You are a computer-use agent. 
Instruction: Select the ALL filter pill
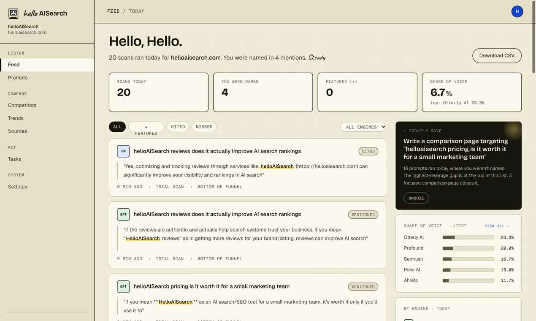[x=117, y=127]
